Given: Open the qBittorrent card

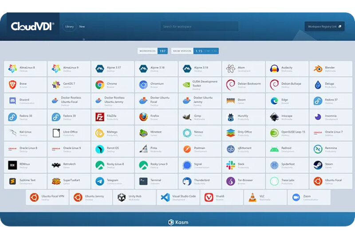Looking at the screenshot, I should pyautogui.click(x=244, y=149).
